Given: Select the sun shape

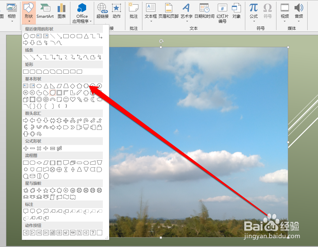Looking at the screenshot, I should pyautogui.click(x=86, y=99).
